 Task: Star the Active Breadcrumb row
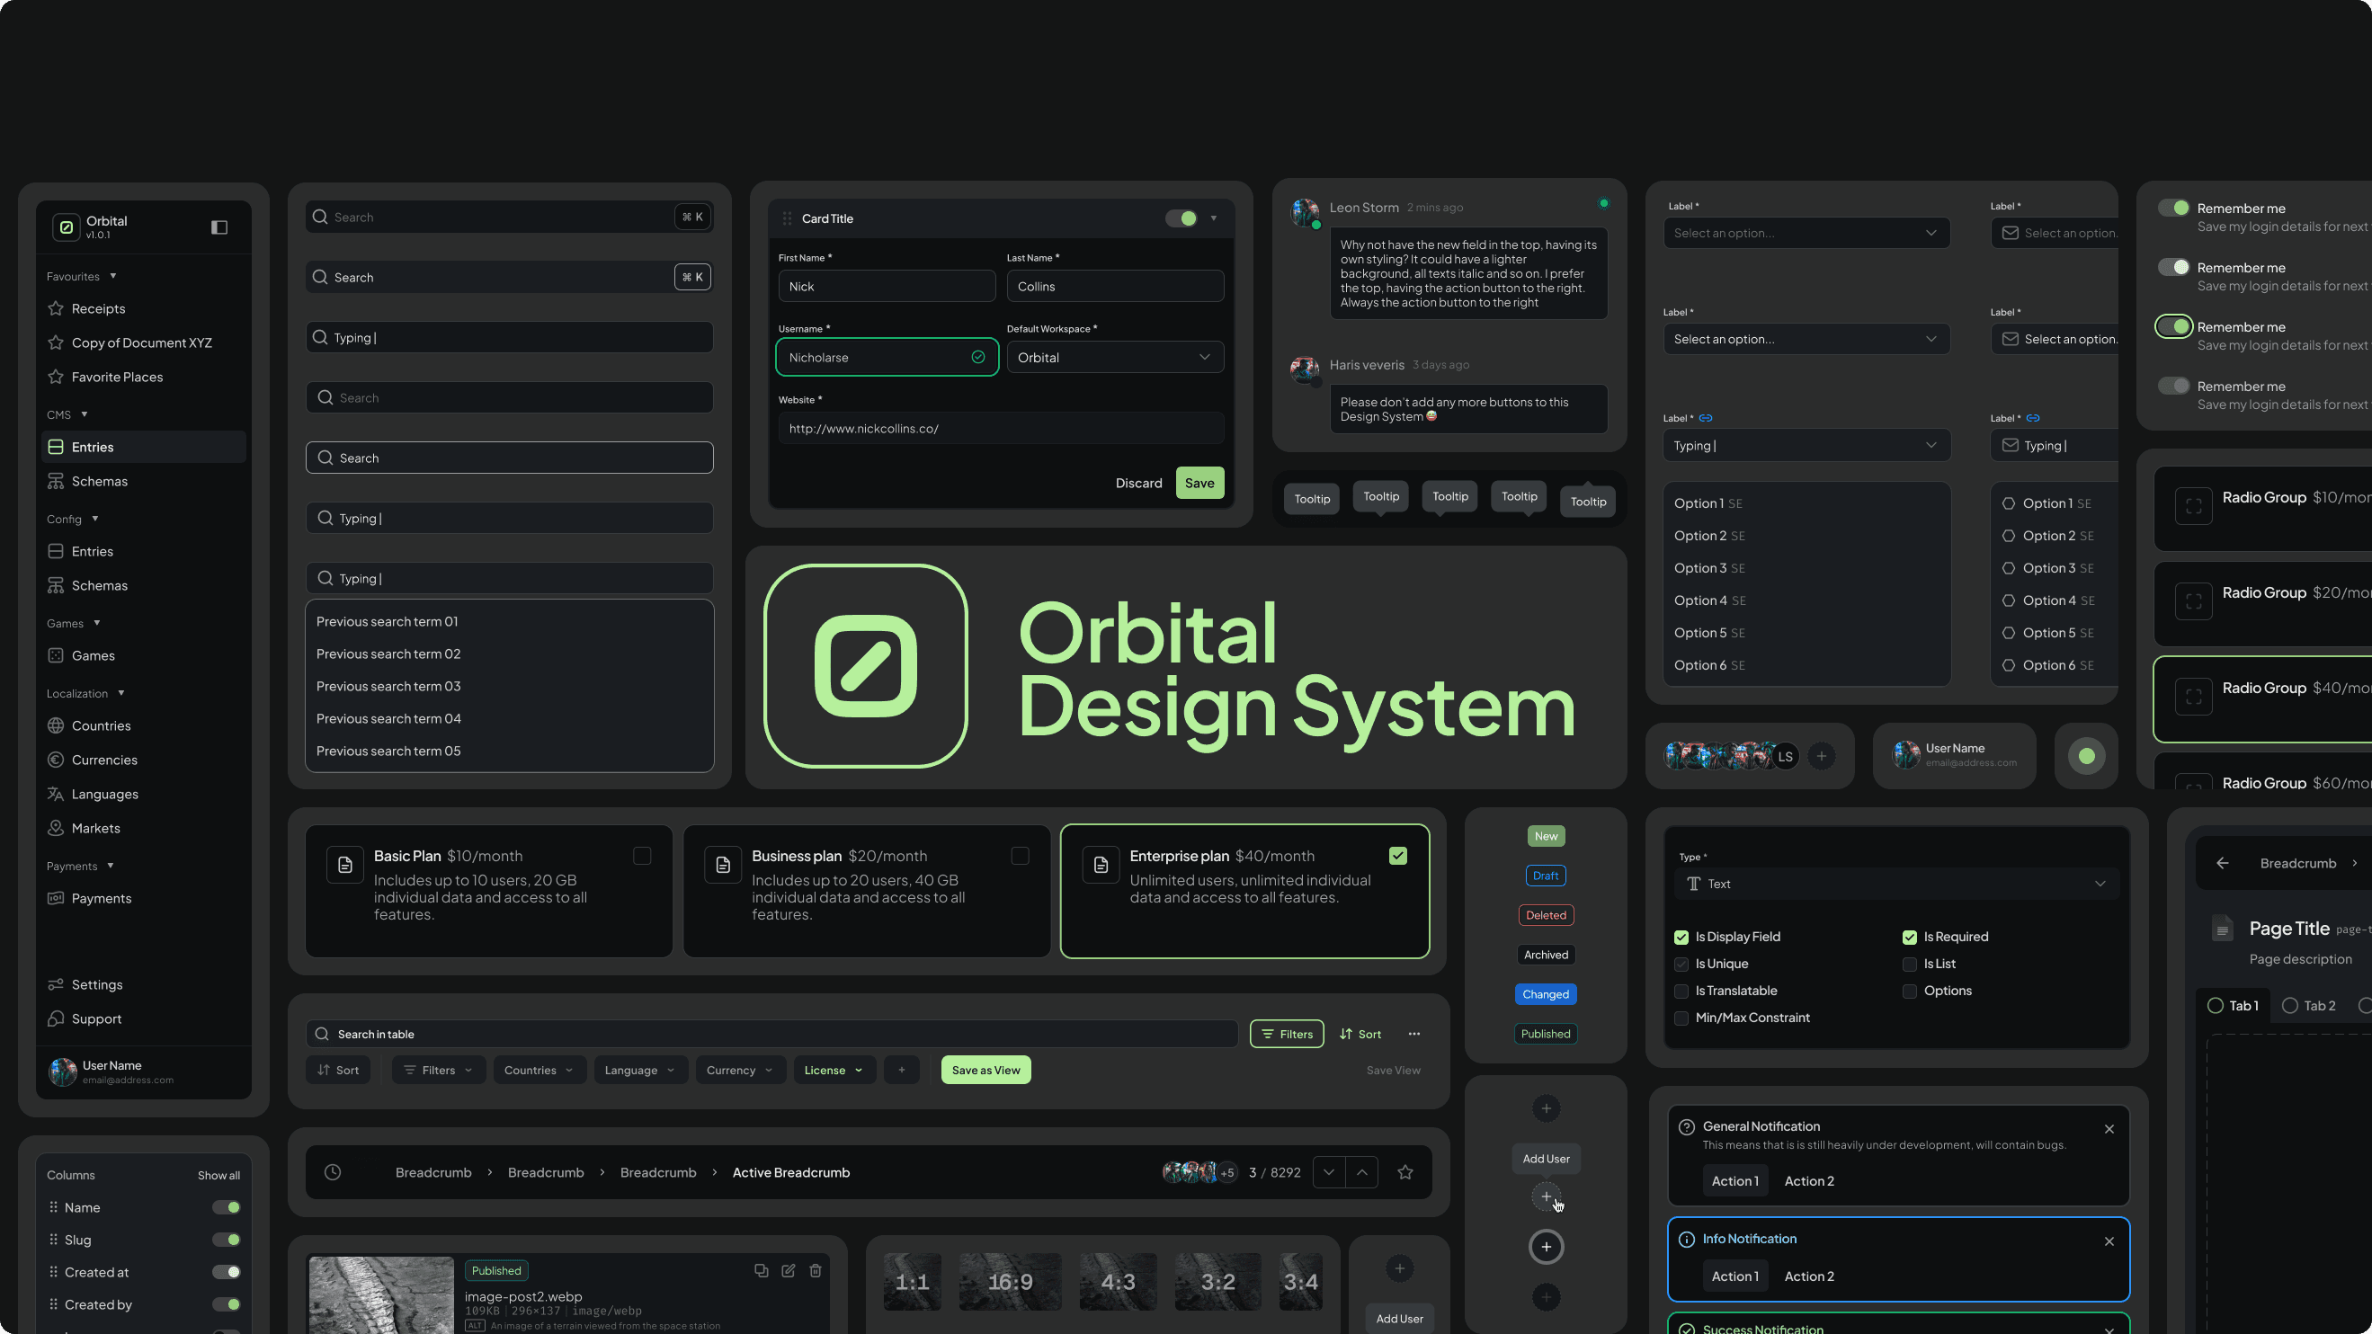click(1405, 1172)
